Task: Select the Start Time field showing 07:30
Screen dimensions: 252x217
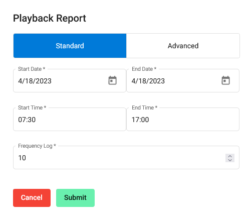Action: [70, 120]
